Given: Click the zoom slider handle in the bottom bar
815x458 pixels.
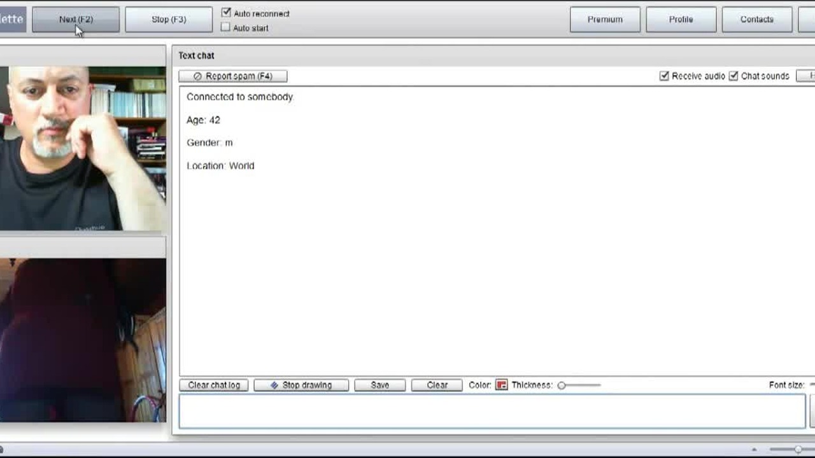Looking at the screenshot, I should tap(798, 450).
